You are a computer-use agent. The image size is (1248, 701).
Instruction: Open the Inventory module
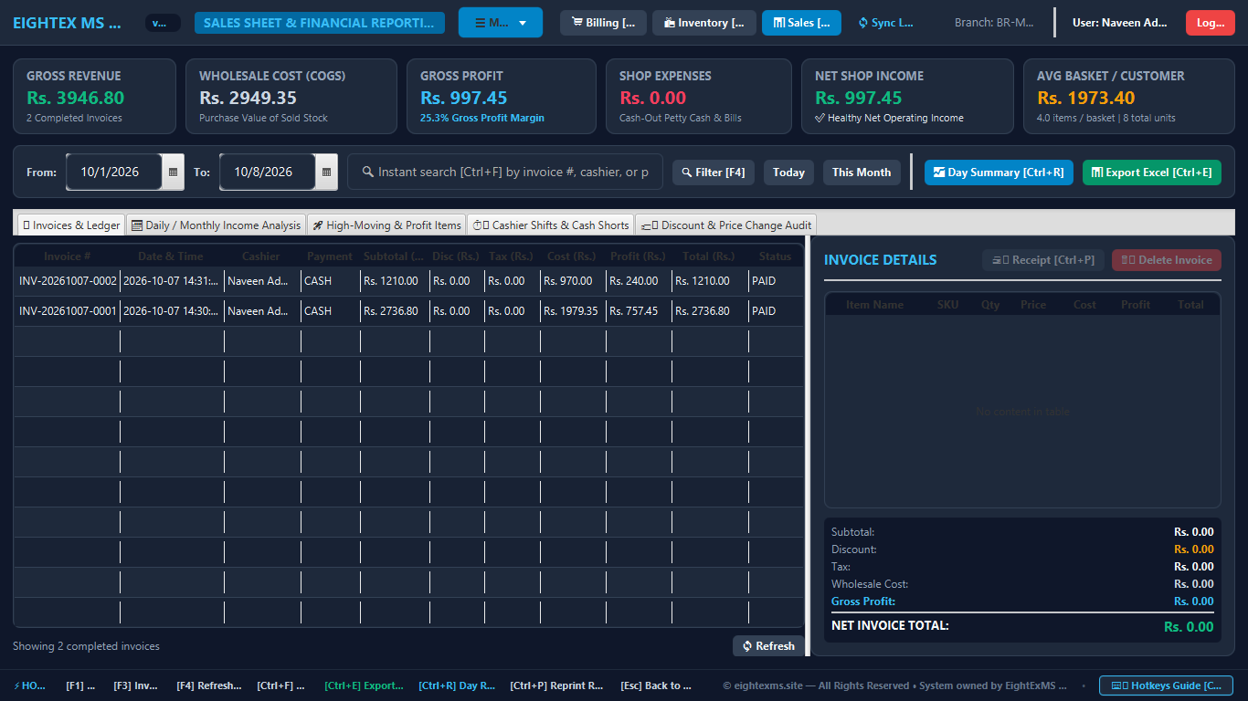point(704,23)
